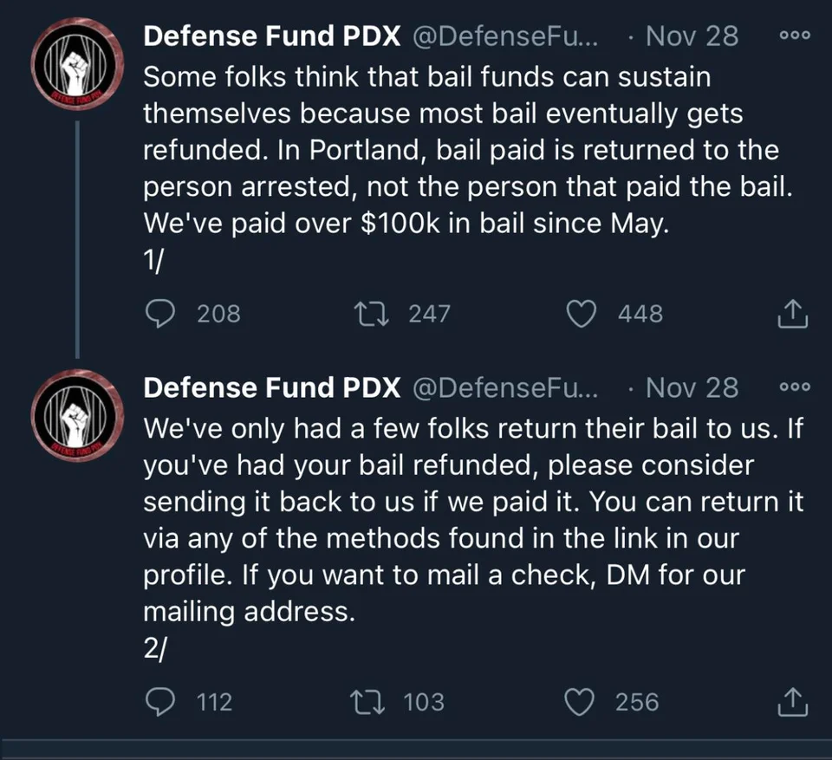Image resolution: width=832 pixels, height=760 pixels.
Task: Open Defense Fund PDX avatar on second tweet
Action: [x=77, y=416]
